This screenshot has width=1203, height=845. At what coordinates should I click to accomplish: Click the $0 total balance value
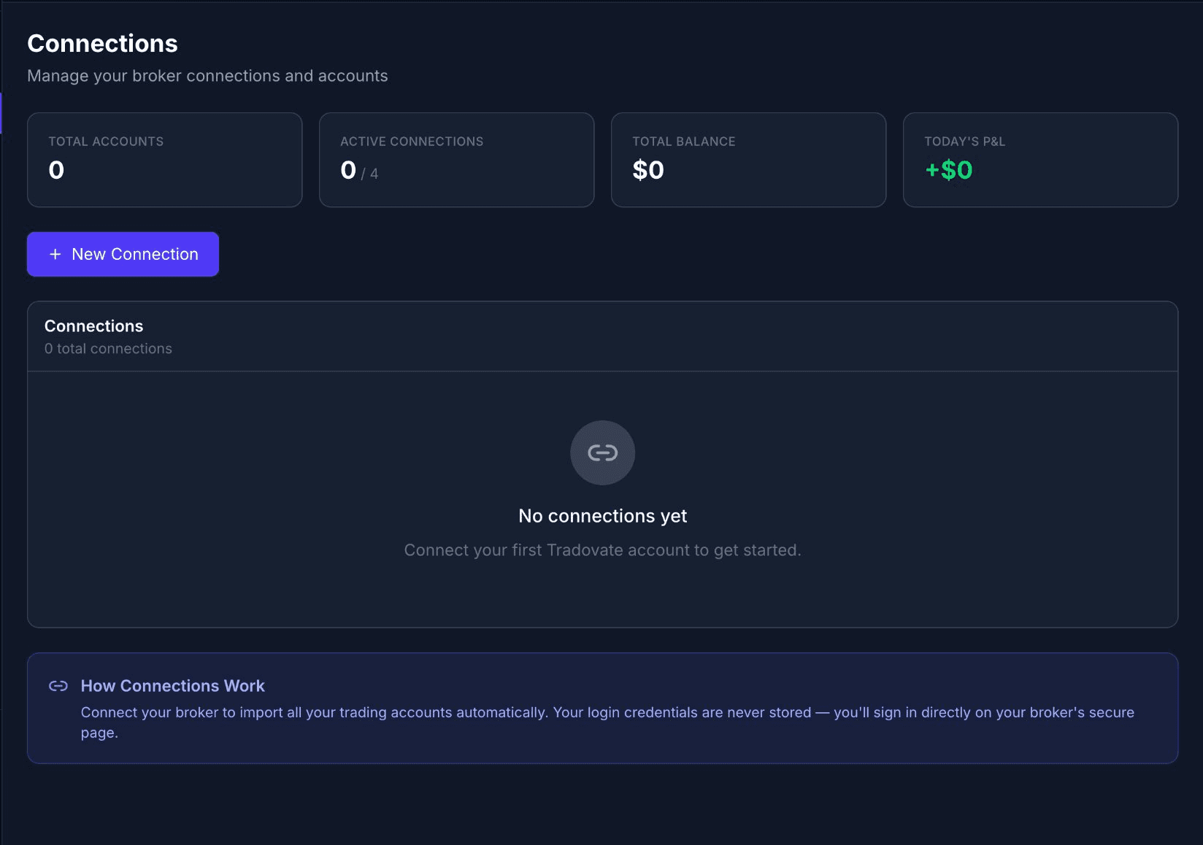pos(647,170)
